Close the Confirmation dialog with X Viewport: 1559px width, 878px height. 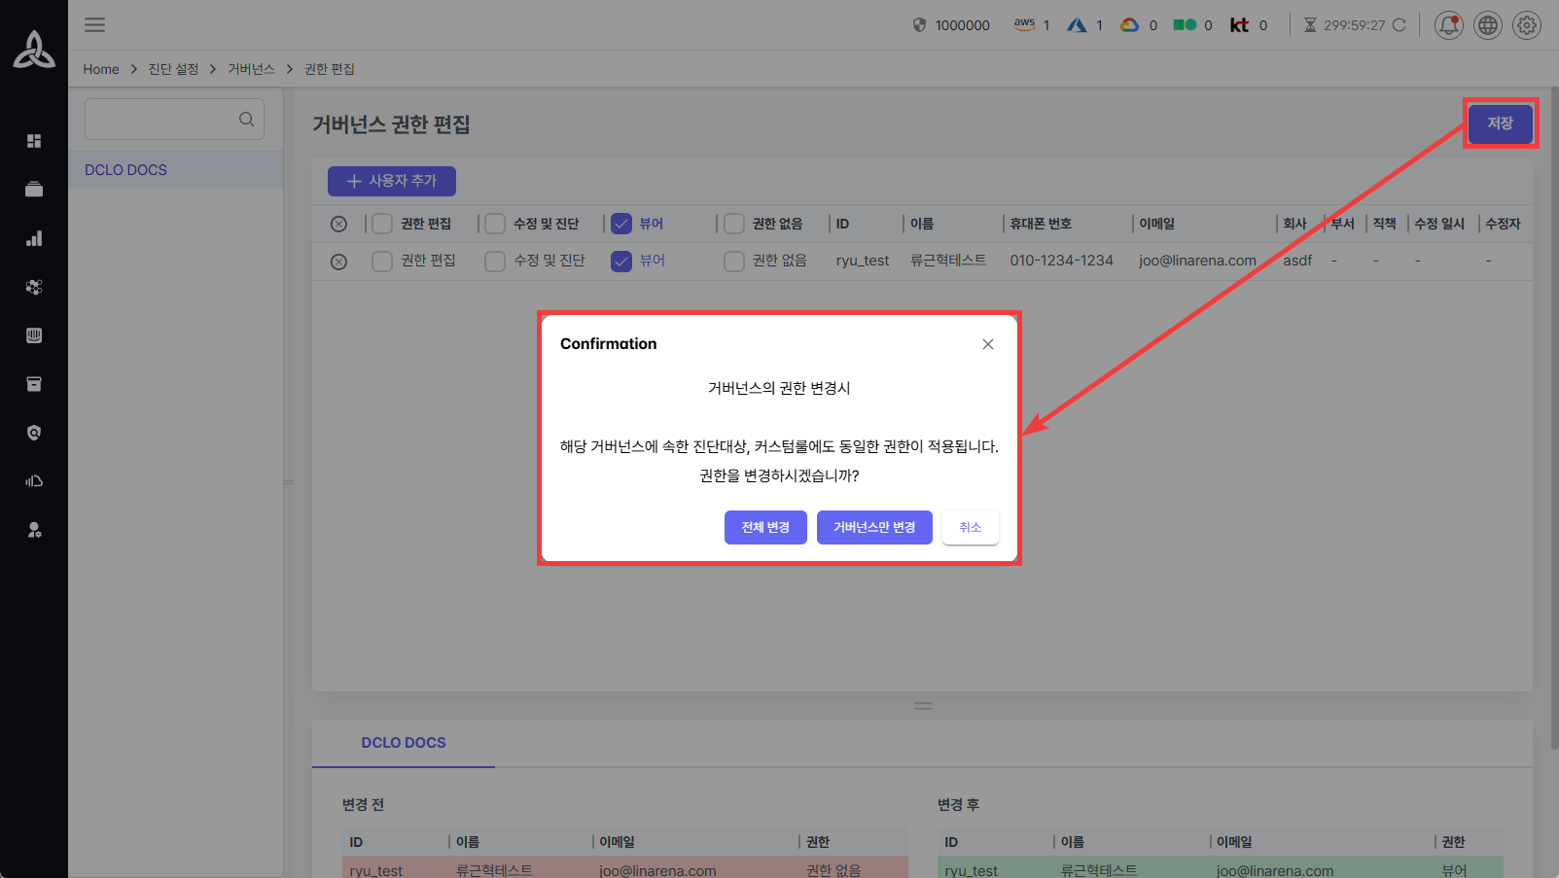click(987, 344)
